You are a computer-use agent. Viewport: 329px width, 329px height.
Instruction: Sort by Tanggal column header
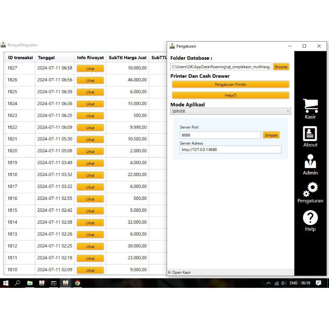click(x=46, y=58)
